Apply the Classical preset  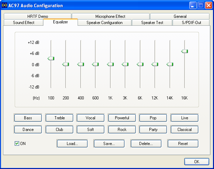point(185,130)
